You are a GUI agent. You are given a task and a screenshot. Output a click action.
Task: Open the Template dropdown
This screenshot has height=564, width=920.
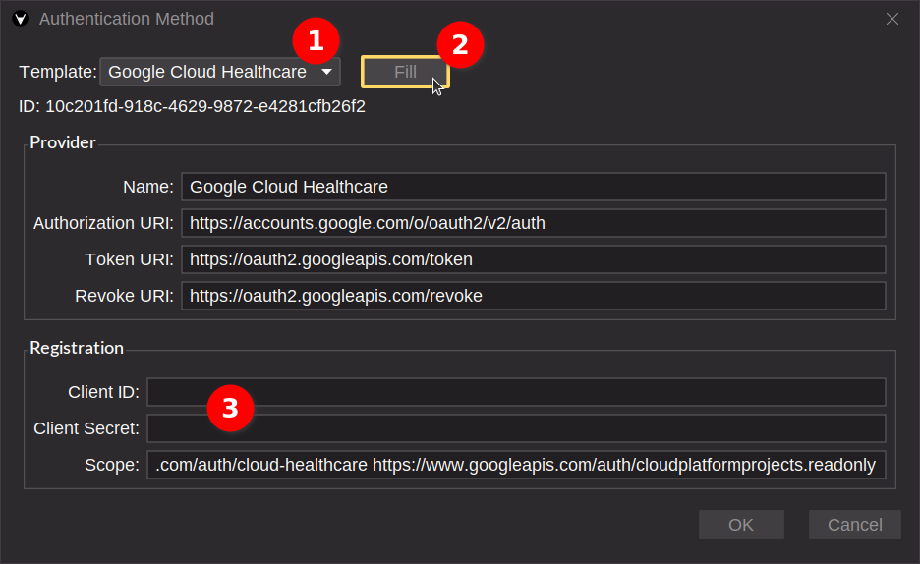point(220,72)
